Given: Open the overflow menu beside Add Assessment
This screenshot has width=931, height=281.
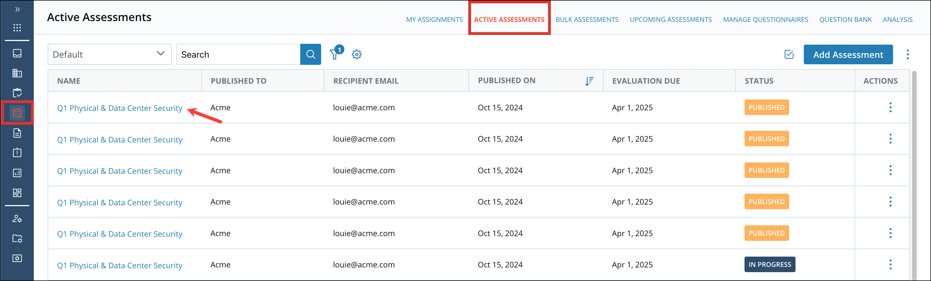Looking at the screenshot, I should point(908,54).
